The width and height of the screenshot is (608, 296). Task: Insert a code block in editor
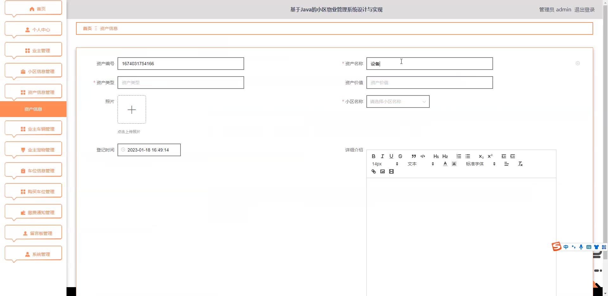coord(423,156)
